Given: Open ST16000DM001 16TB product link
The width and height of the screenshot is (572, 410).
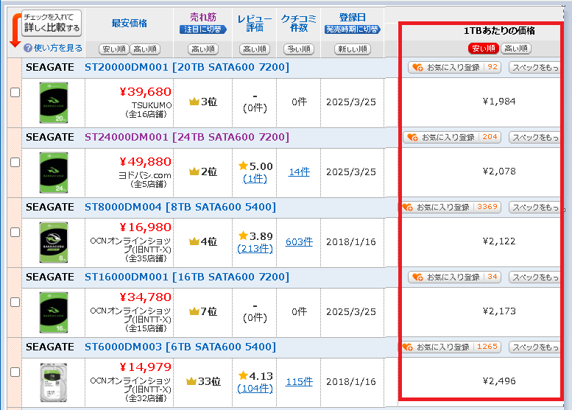Looking at the screenshot, I should 187,278.
